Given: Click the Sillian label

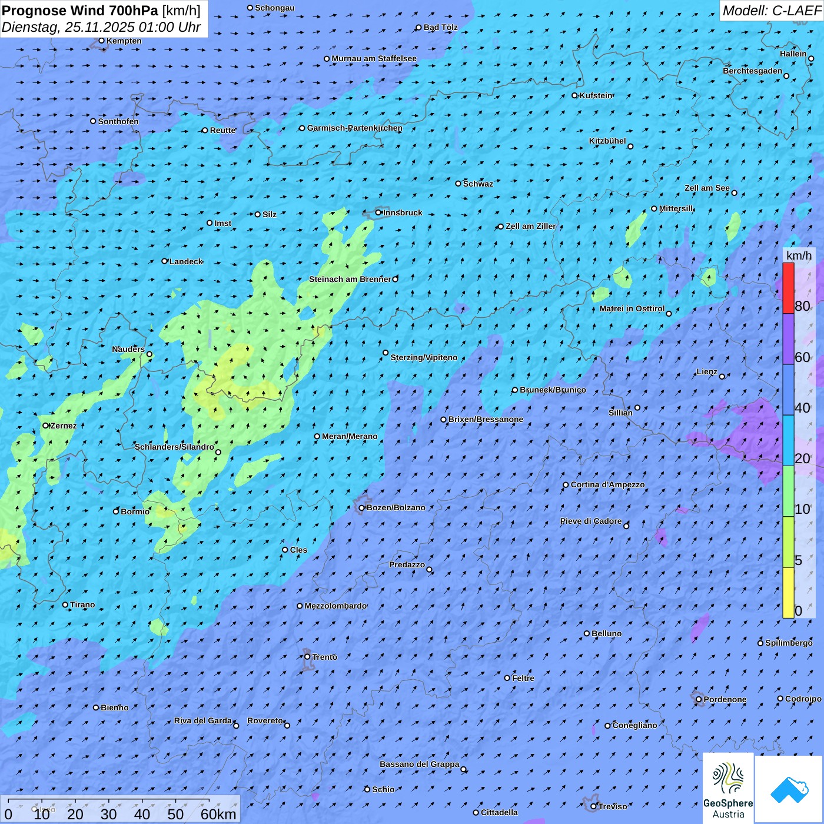Looking at the screenshot, I should click(620, 413).
